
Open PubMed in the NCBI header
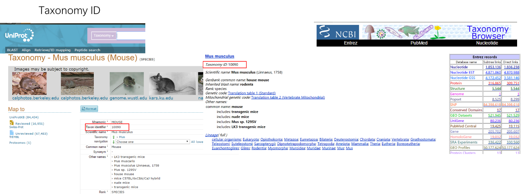419,42
